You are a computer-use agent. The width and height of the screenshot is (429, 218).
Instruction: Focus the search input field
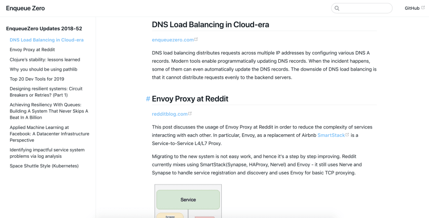361,8
